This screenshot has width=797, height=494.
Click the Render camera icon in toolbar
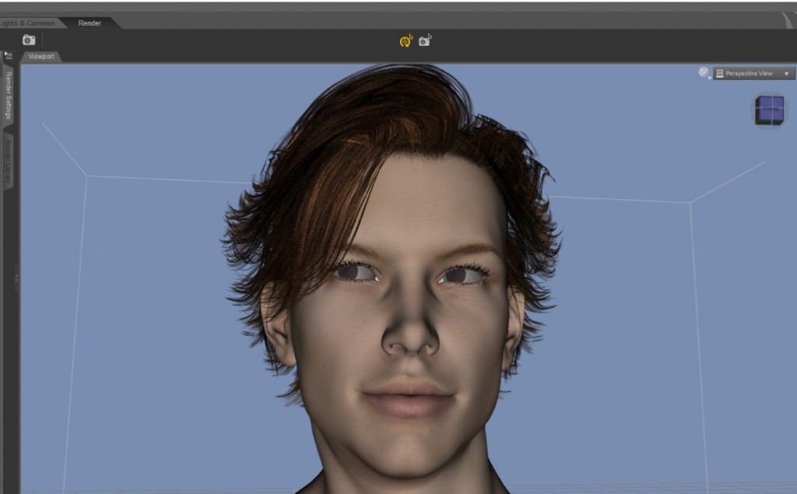point(29,39)
